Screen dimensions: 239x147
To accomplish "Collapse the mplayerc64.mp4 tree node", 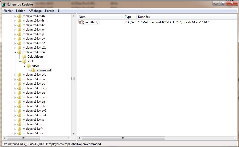I will pyautogui.click(x=15, y=52).
